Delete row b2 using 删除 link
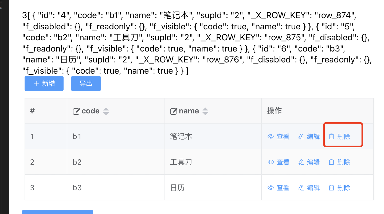Screen dimensions: 384x214 339,162
